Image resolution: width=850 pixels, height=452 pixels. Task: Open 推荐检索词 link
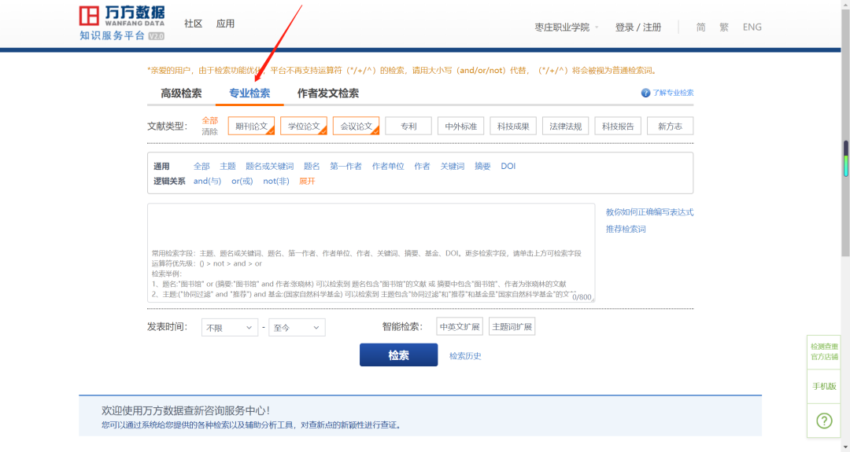626,229
